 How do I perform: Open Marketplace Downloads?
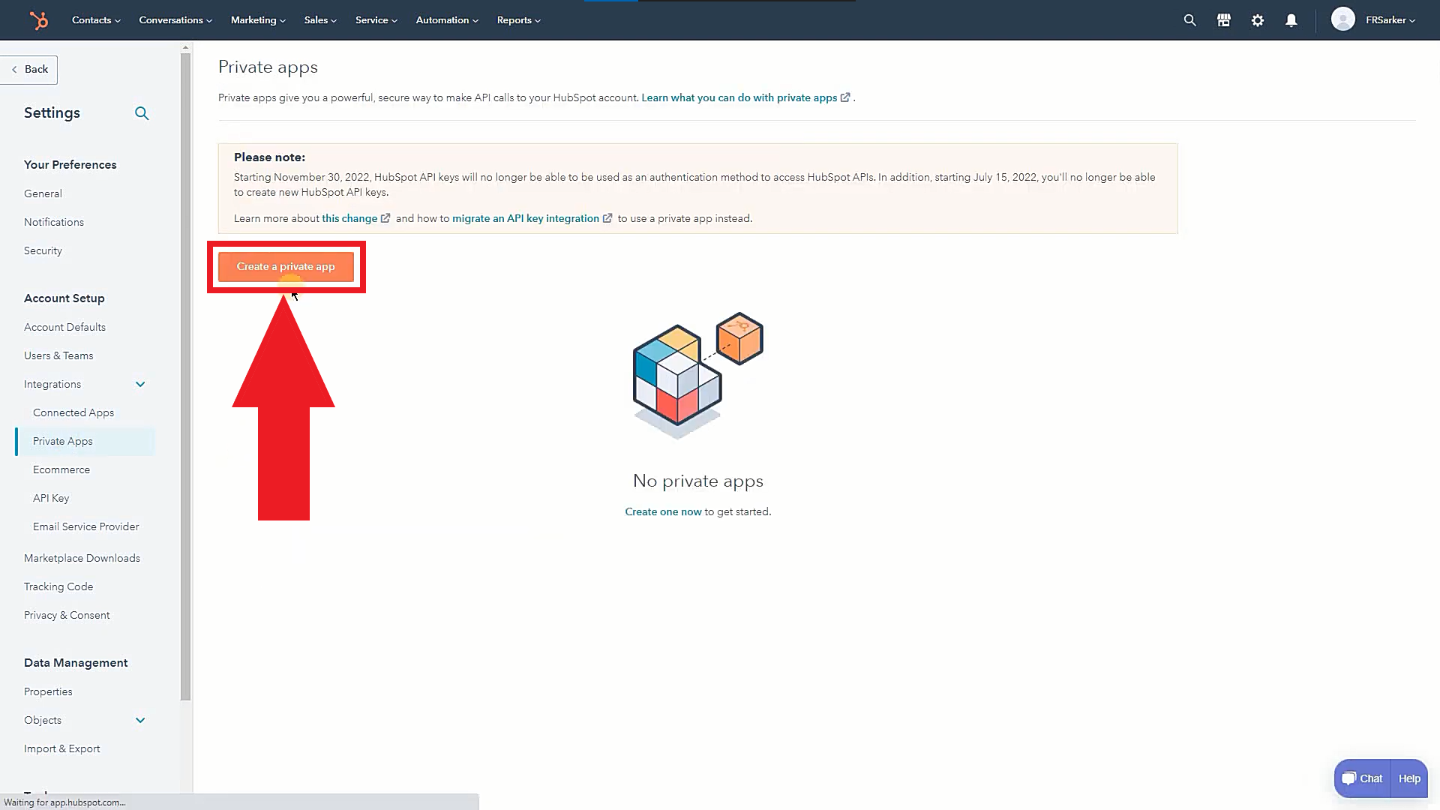point(82,558)
